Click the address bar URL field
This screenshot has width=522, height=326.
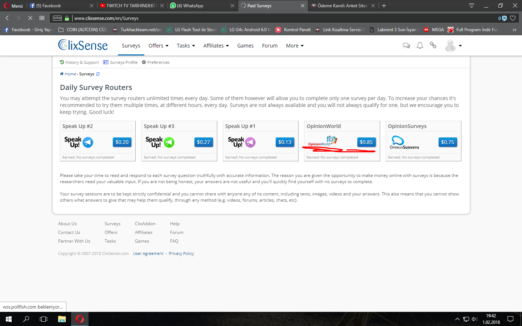(x=283, y=18)
